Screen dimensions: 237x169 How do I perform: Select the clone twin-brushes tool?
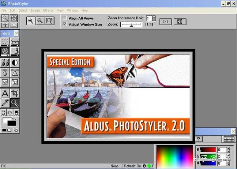coord(5,63)
